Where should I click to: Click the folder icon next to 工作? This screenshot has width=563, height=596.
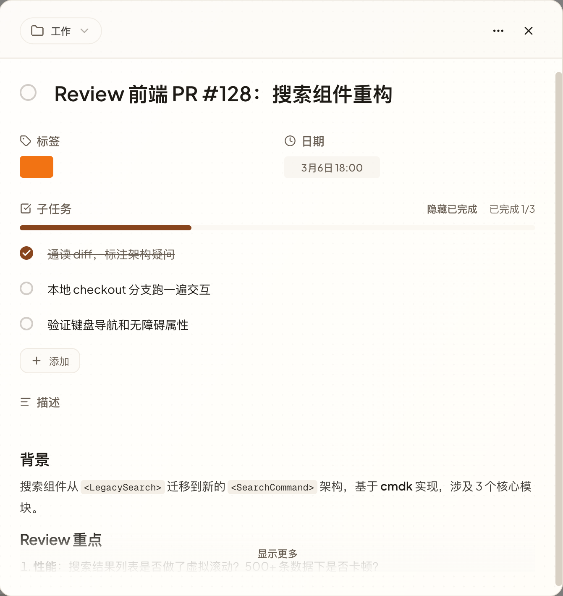click(38, 31)
